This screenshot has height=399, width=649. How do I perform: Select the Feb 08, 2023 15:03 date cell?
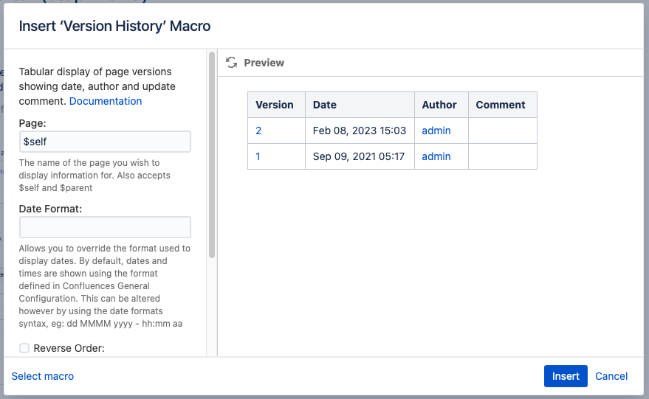360,131
